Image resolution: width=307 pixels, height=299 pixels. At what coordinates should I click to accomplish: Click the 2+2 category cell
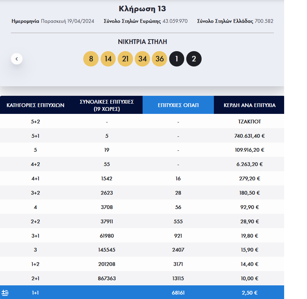[35, 222]
